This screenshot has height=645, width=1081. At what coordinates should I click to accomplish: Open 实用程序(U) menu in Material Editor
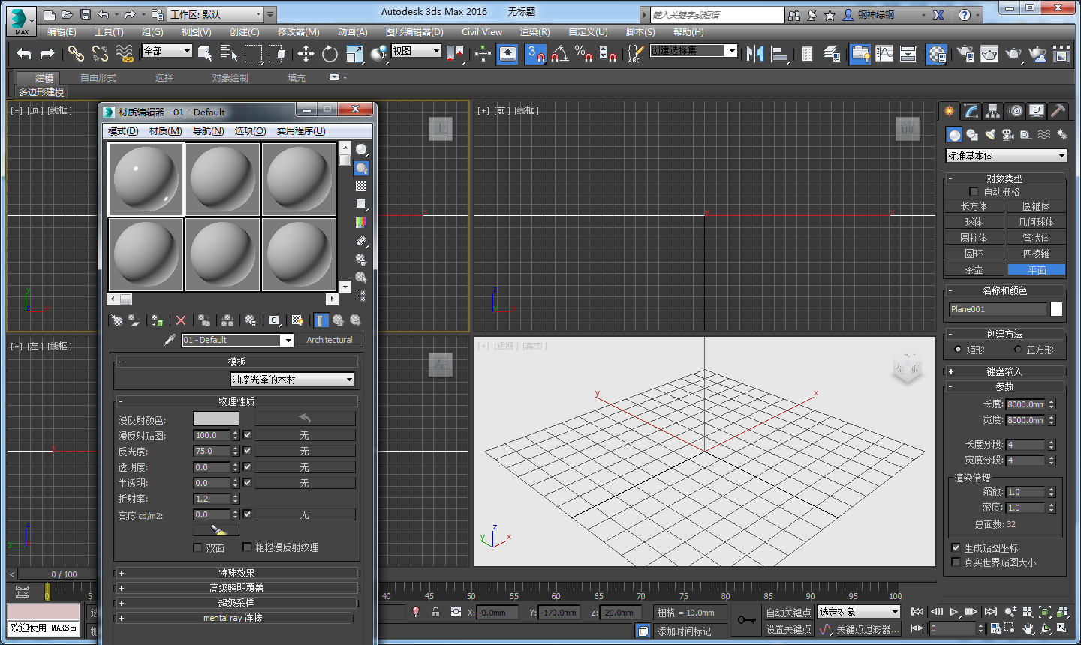tap(301, 131)
